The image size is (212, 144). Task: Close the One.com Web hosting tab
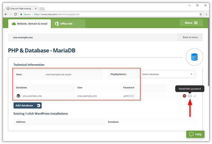(x=36, y=9)
